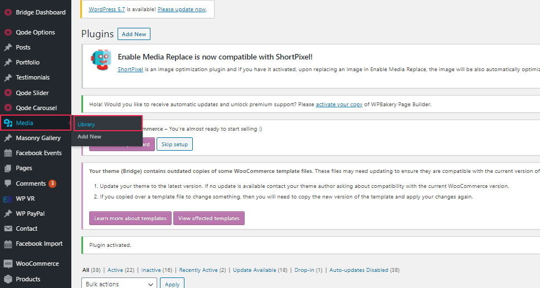
Task: Click the activate your copy link
Action: (339, 105)
